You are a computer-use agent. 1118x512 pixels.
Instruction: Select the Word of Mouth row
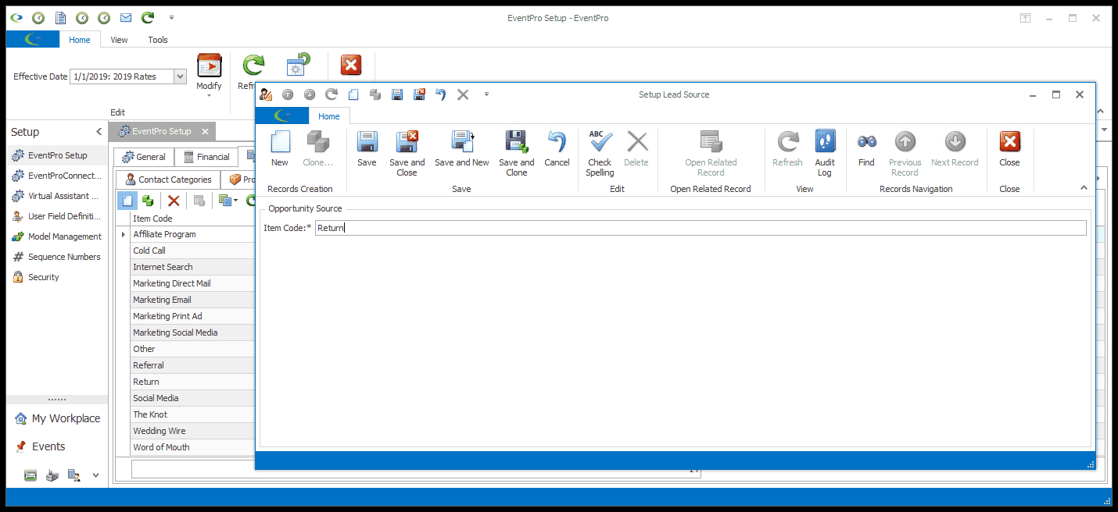pos(192,447)
